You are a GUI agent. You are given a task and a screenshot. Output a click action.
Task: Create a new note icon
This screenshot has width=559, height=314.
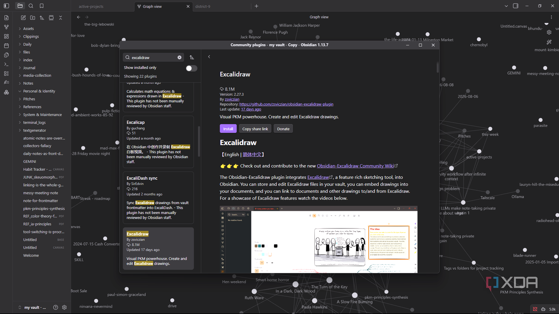pos(23,18)
